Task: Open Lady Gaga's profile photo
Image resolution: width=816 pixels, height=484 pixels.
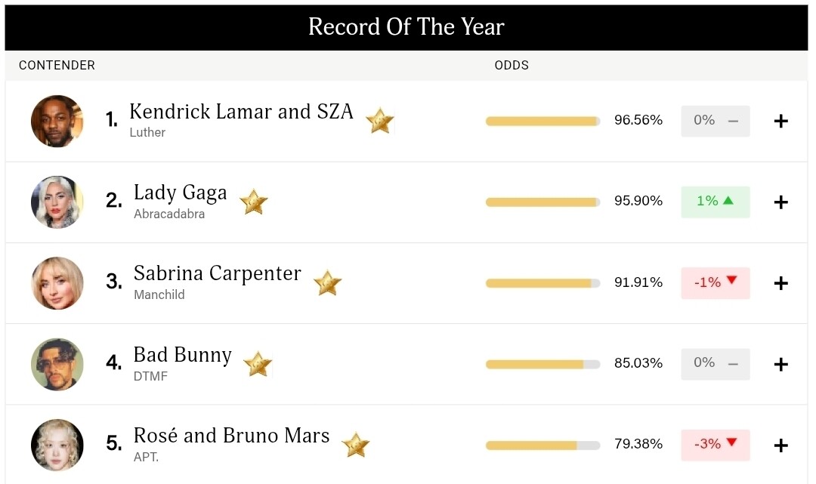Action: (57, 202)
